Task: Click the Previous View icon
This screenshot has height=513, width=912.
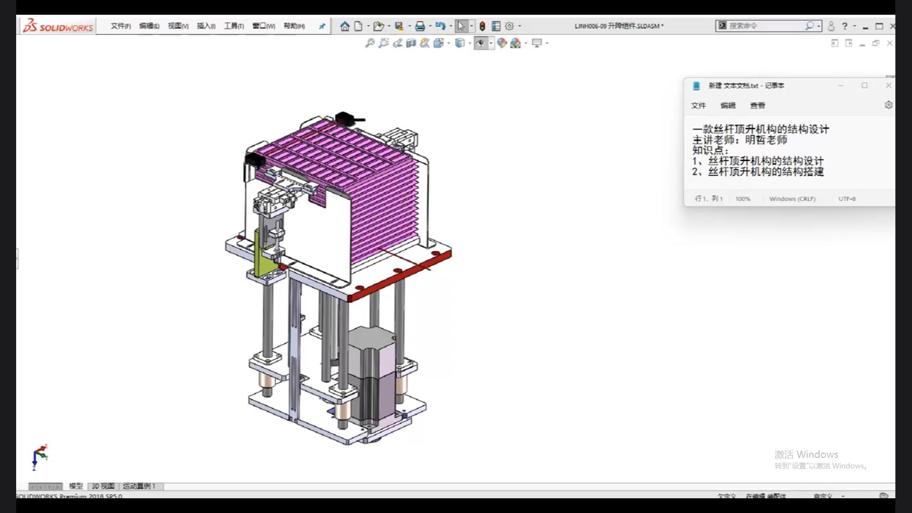Action: (x=397, y=43)
